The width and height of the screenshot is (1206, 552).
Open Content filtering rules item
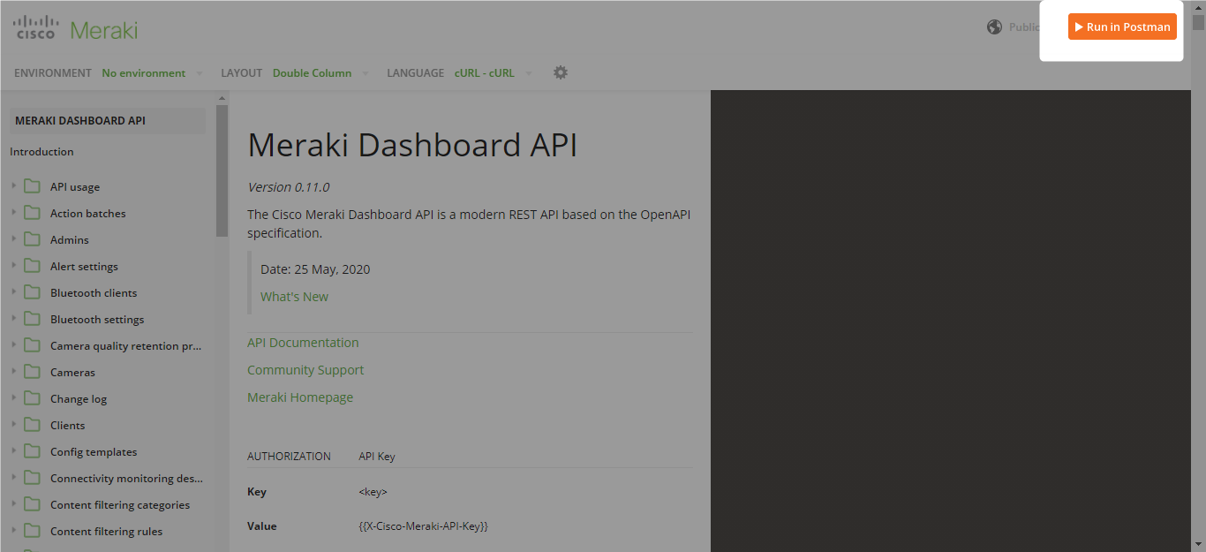point(106,532)
